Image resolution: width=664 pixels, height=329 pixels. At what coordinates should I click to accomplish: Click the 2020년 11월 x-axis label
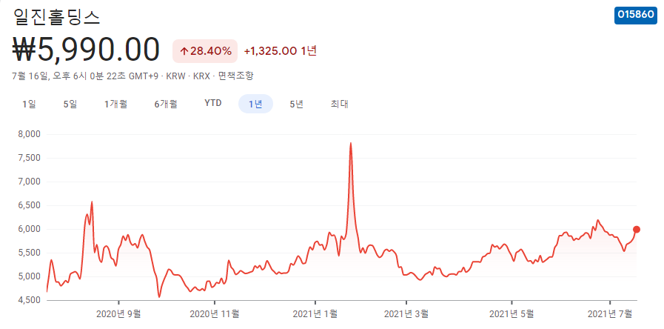[215, 314]
